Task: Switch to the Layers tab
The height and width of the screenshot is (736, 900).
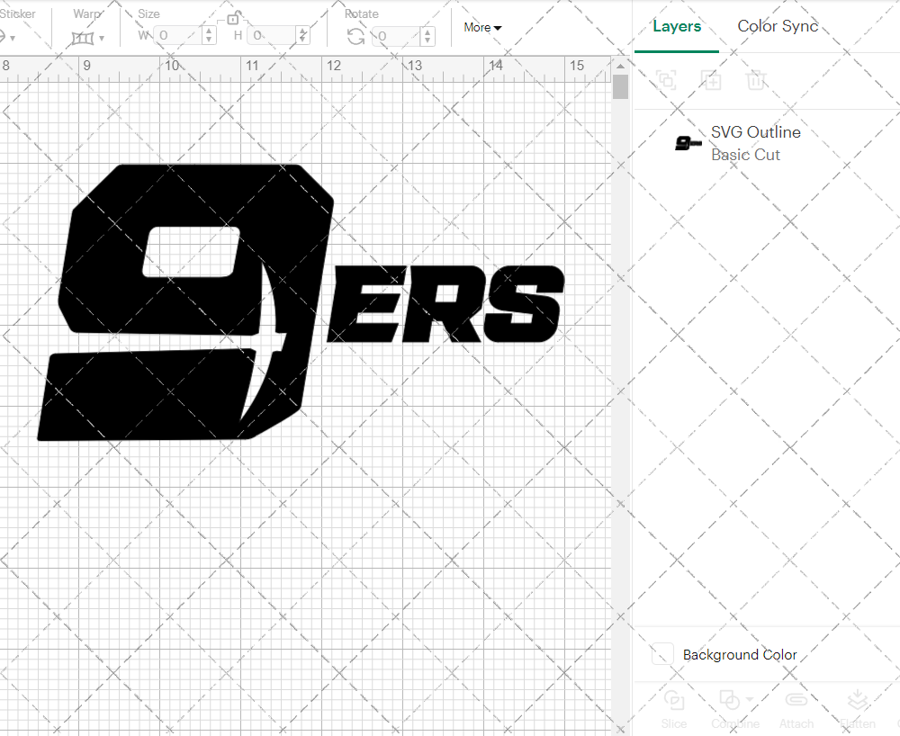Action: 677,26
